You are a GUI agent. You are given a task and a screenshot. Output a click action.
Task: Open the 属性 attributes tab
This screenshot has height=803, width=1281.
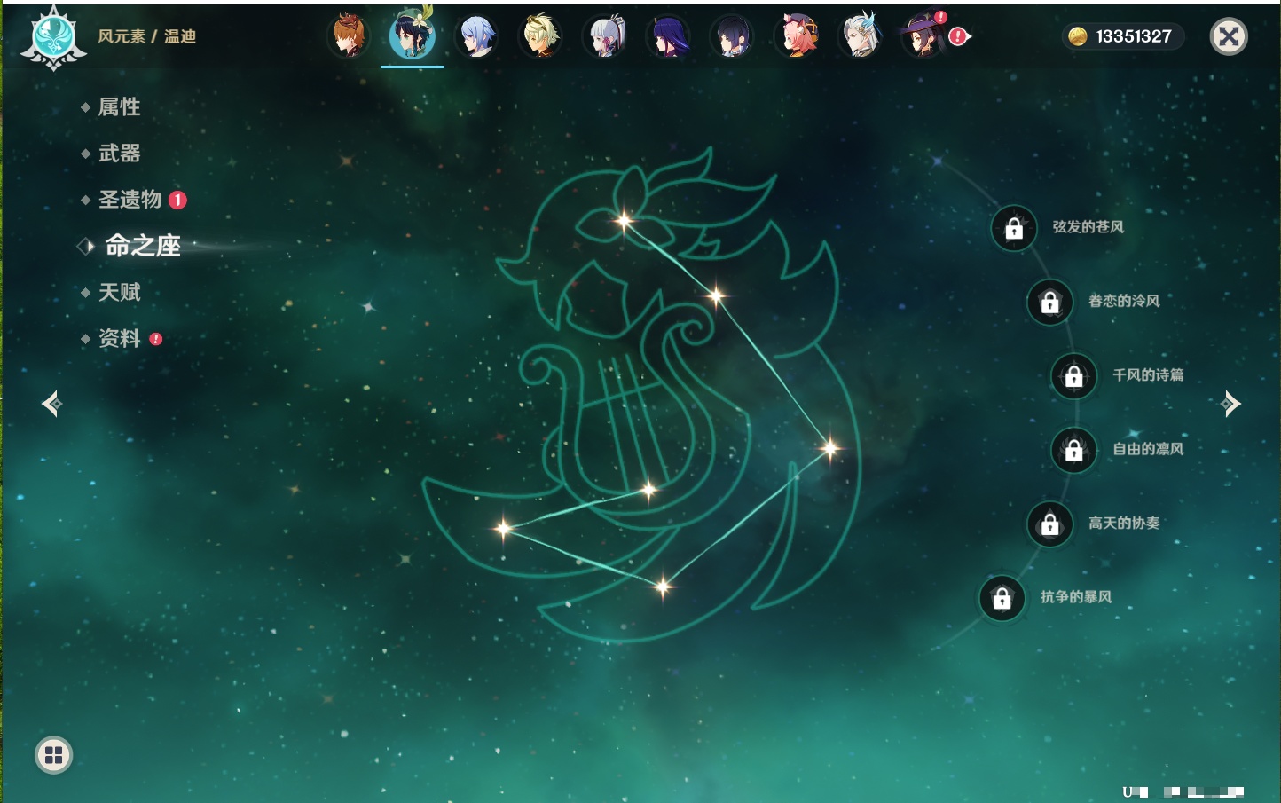[119, 107]
